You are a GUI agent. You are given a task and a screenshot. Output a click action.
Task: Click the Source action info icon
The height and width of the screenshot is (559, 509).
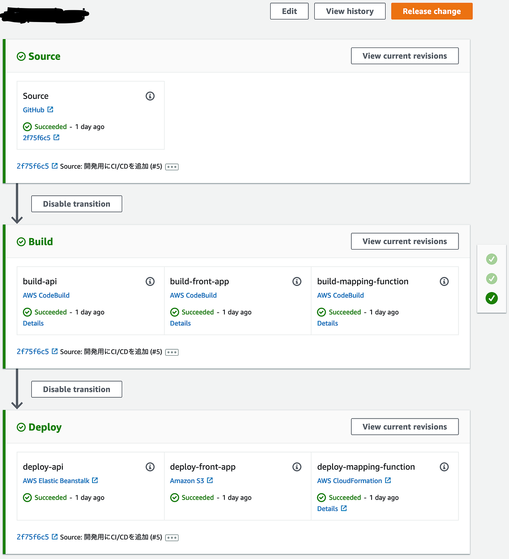(x=150, y=96)
